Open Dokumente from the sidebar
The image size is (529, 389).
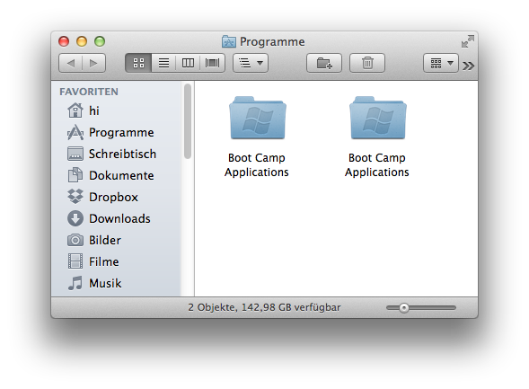tap(116, 175)
